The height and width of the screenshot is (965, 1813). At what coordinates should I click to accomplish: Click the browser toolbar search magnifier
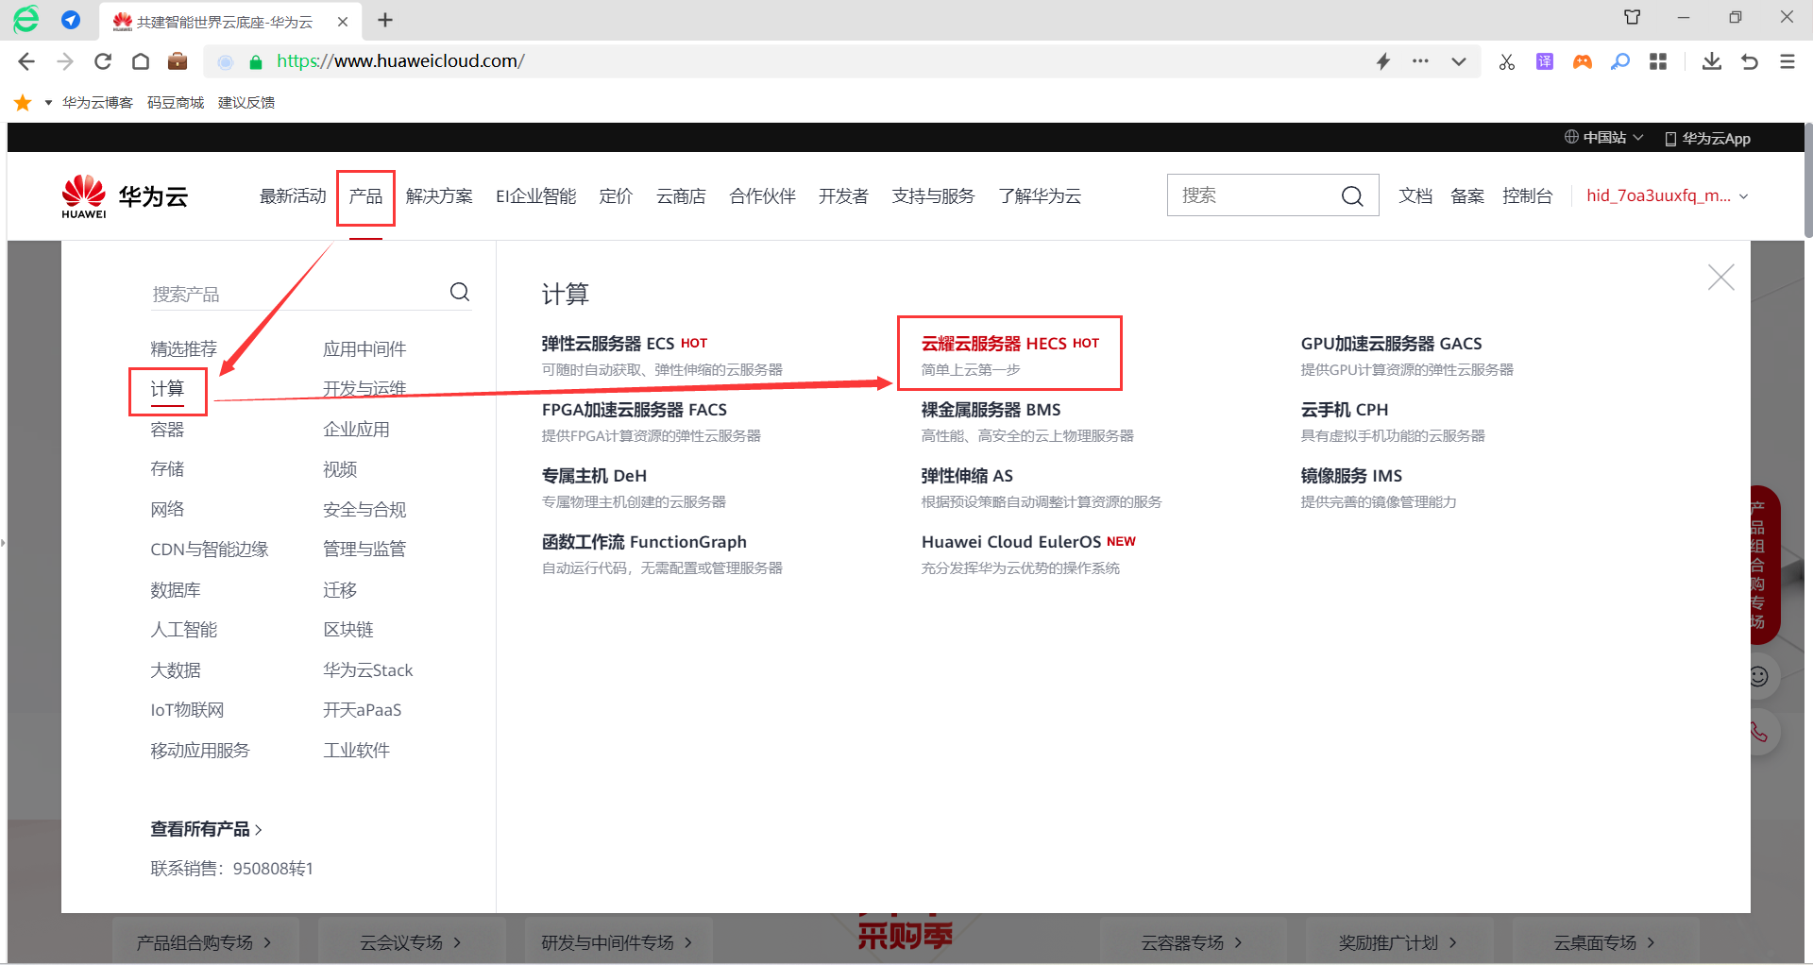[x=1620, y=61]
